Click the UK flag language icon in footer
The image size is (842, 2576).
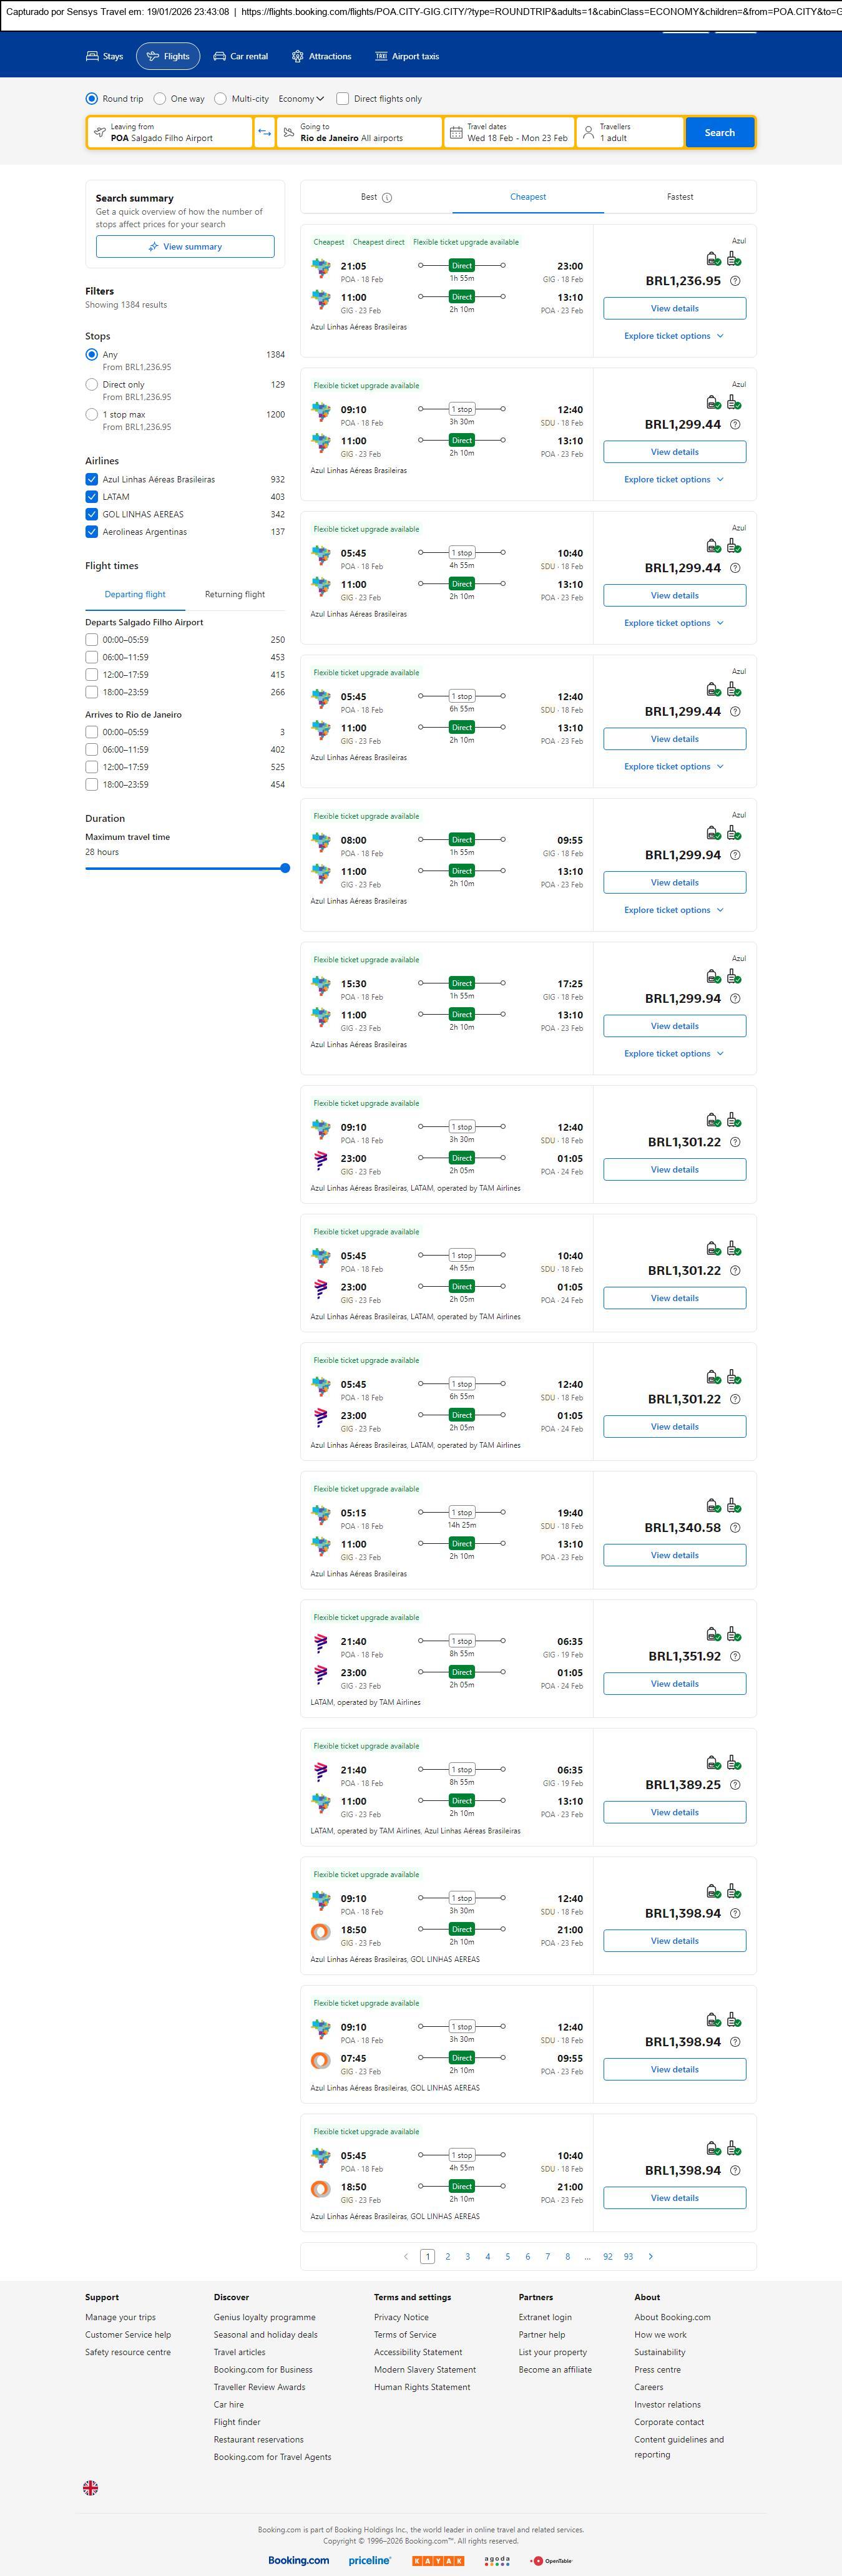(x=90, y=2487)
